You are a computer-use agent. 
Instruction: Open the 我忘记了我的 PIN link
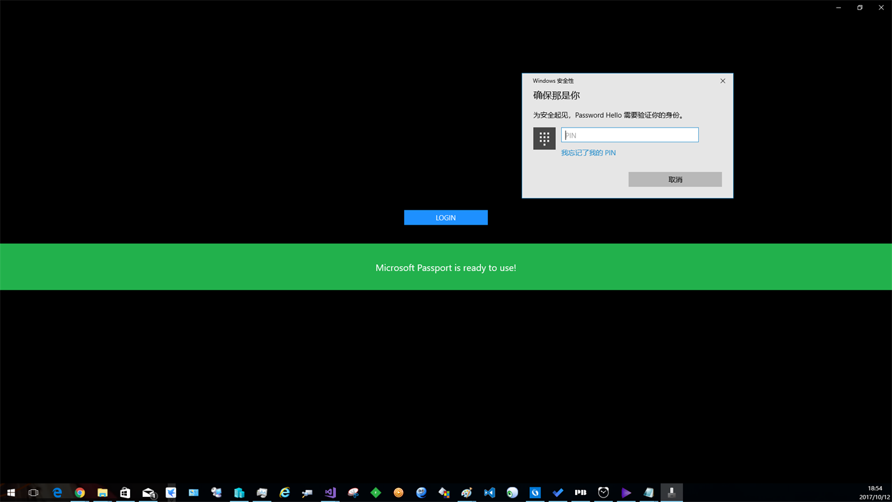point(588,152)
